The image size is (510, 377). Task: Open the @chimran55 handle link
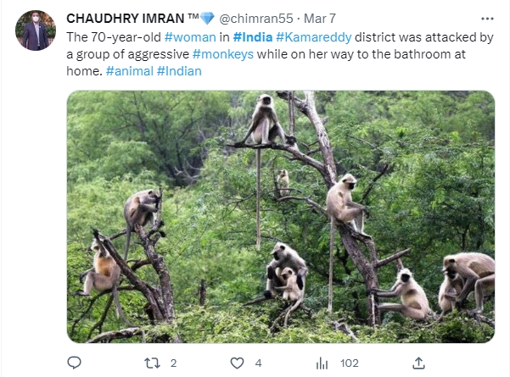pos(256,19)
